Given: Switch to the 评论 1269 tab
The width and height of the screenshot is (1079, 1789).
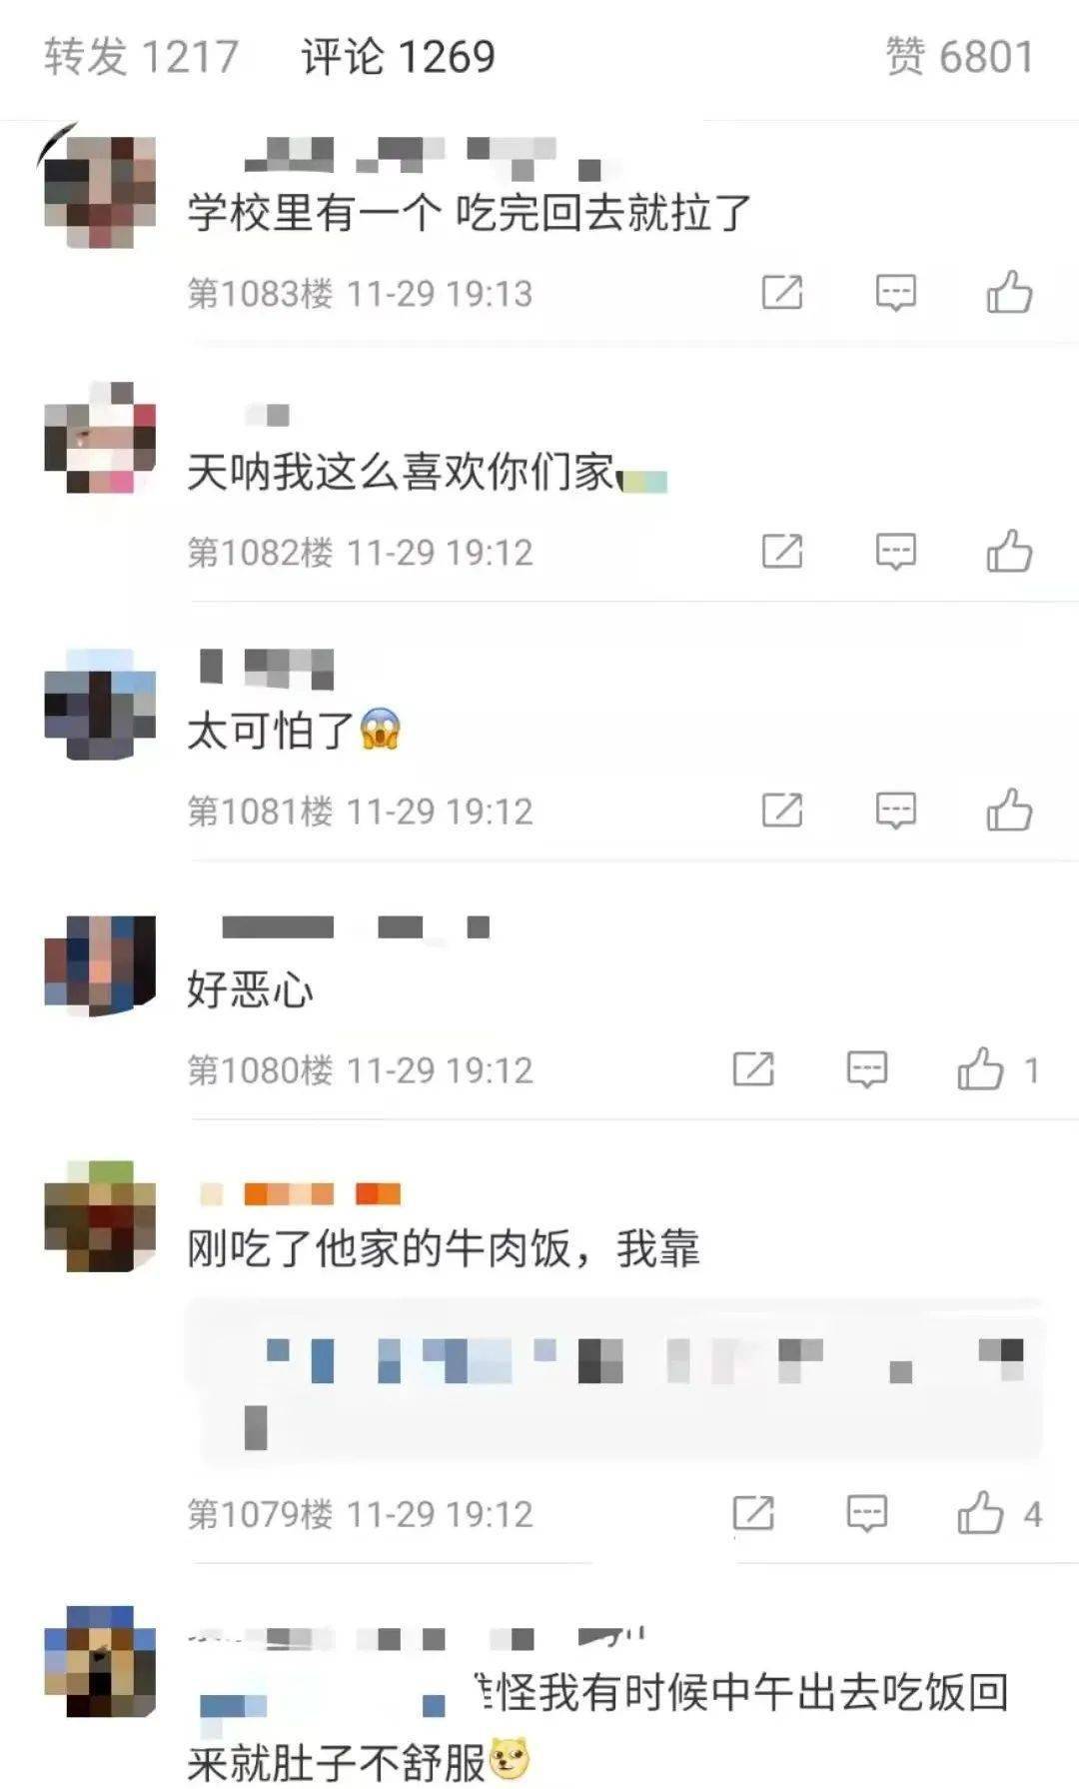Looking at the screenshot, I should click(398, 56).
